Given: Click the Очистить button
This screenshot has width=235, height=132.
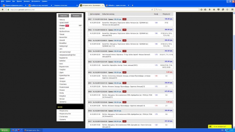Looking at the screenshot, I should 64,16.
